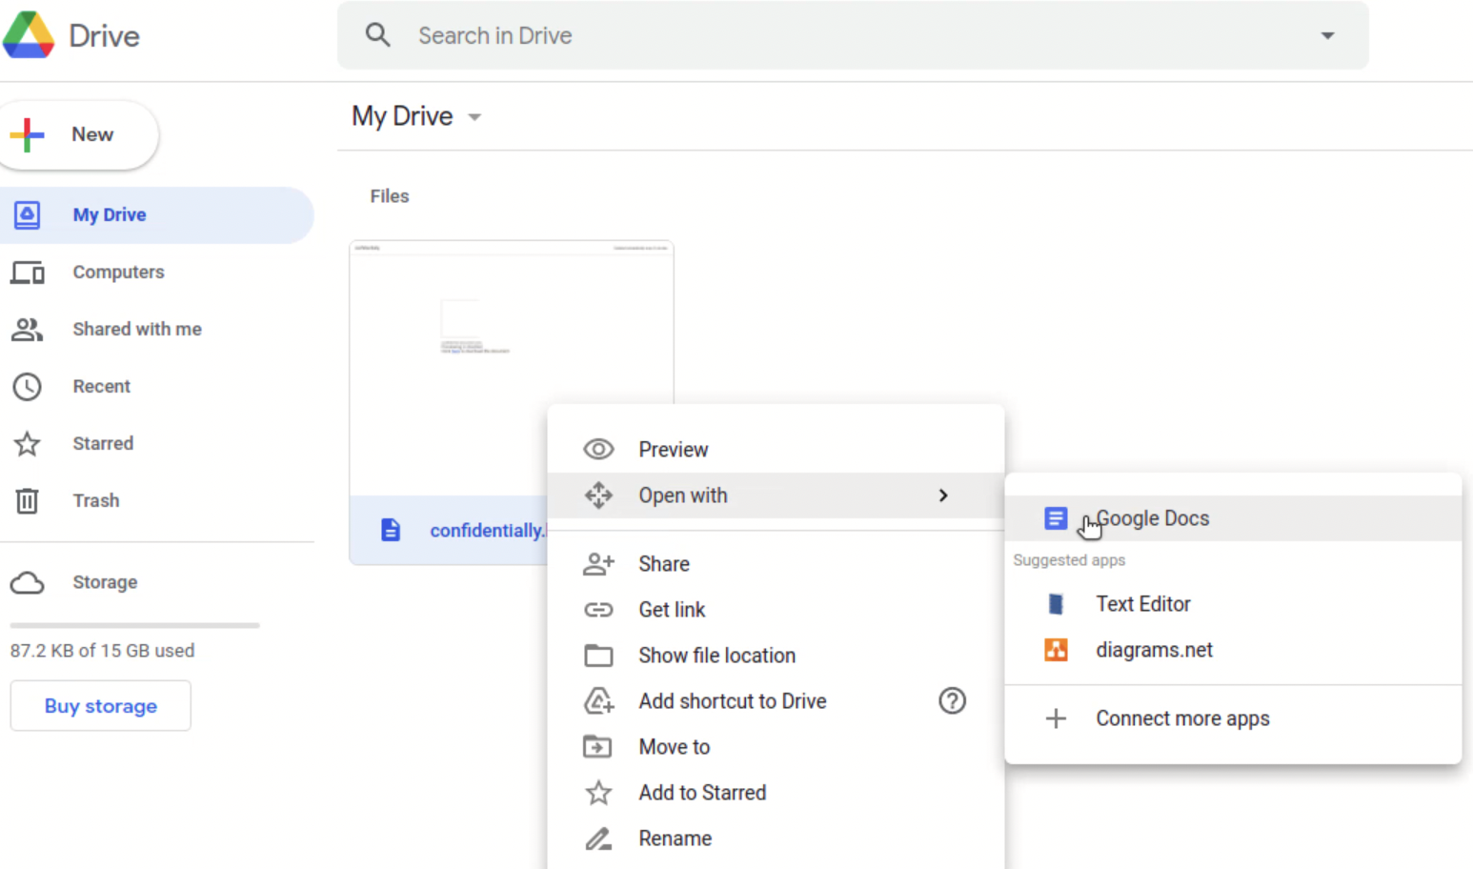
Task: Choose Get link menu entry
Action: point(776,610)
